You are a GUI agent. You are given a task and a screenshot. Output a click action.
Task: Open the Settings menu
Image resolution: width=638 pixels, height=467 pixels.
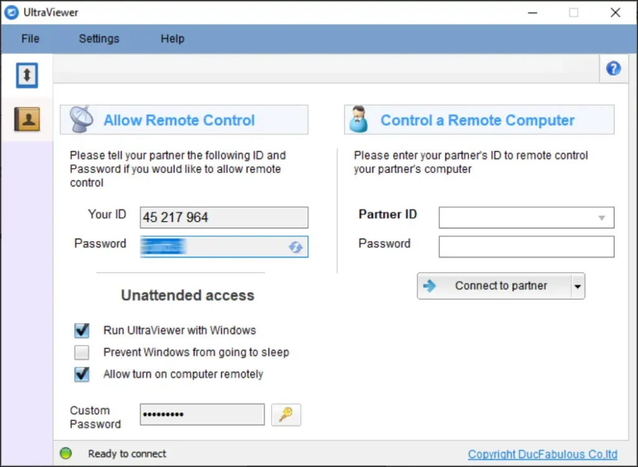(98, 39)
